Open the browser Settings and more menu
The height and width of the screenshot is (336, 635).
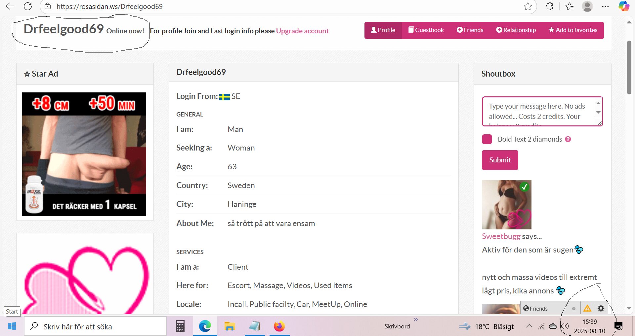[x=605, y=6]
